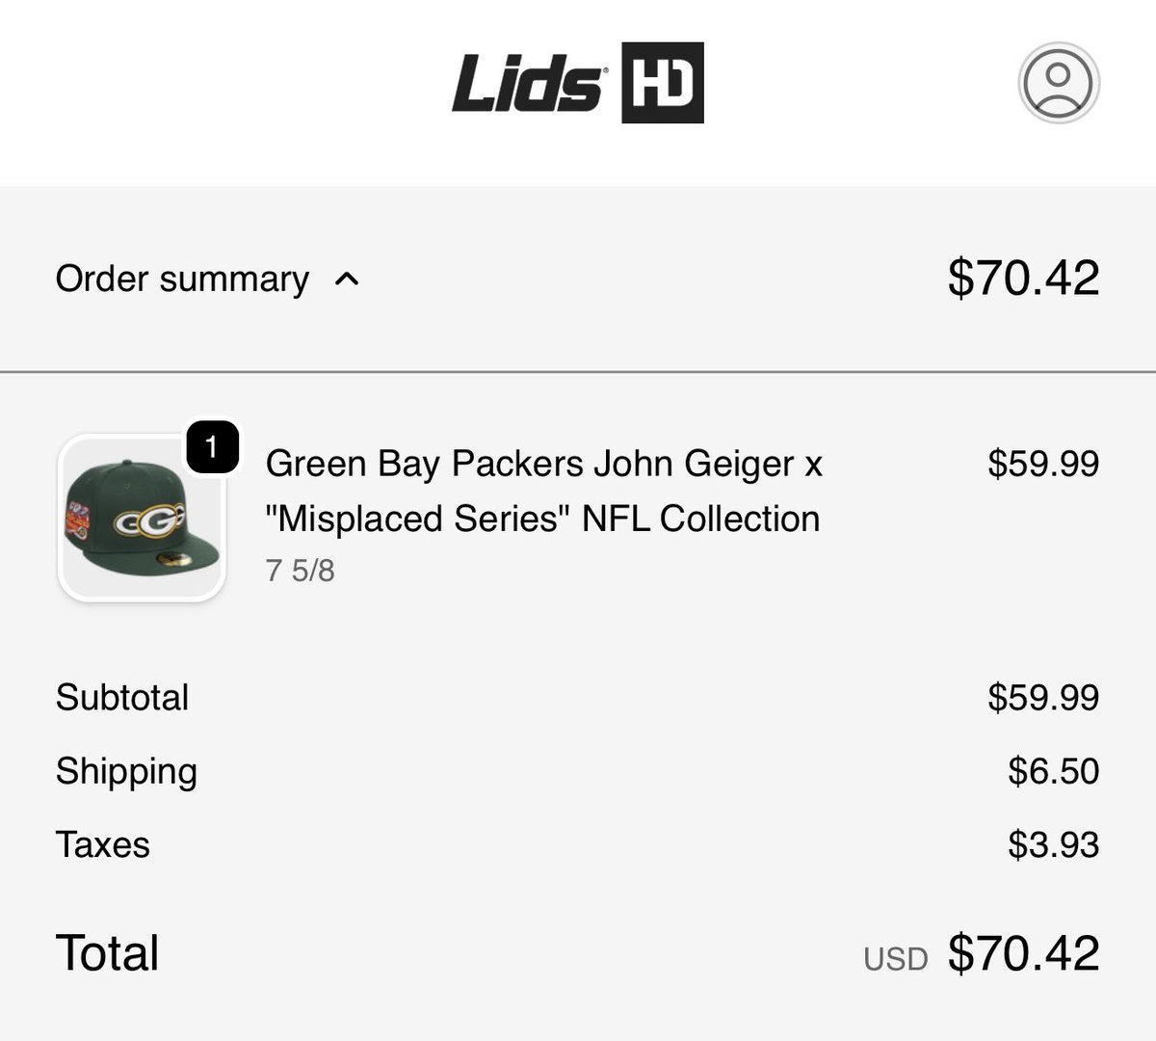Collapse the Order summary chevron
The height and width of the screenshot is (1041, 1156).
346,280
